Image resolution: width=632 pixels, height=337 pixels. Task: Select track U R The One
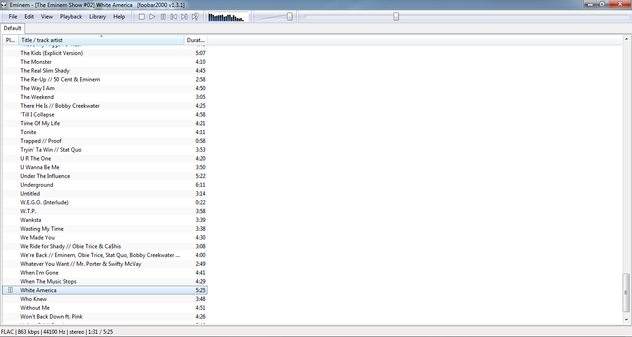click(105, 159)
